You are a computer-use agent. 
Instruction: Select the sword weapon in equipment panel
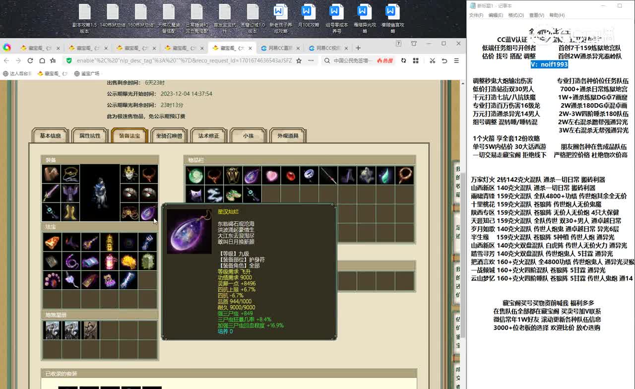pyautogui.click(x=51, y=194)
